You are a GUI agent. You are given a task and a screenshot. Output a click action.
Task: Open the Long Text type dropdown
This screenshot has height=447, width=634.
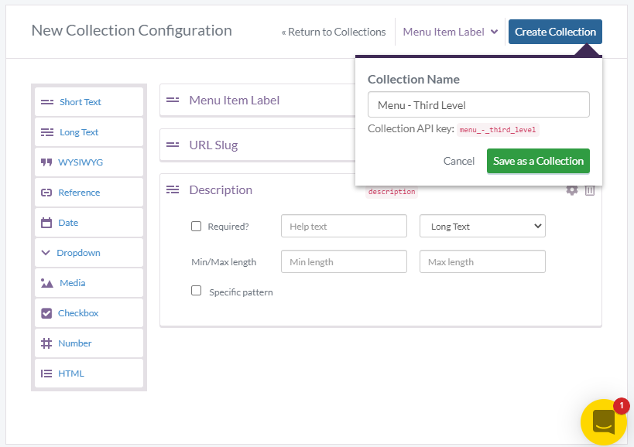coord(482,226)
